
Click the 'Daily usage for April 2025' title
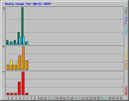coord(28,4)
